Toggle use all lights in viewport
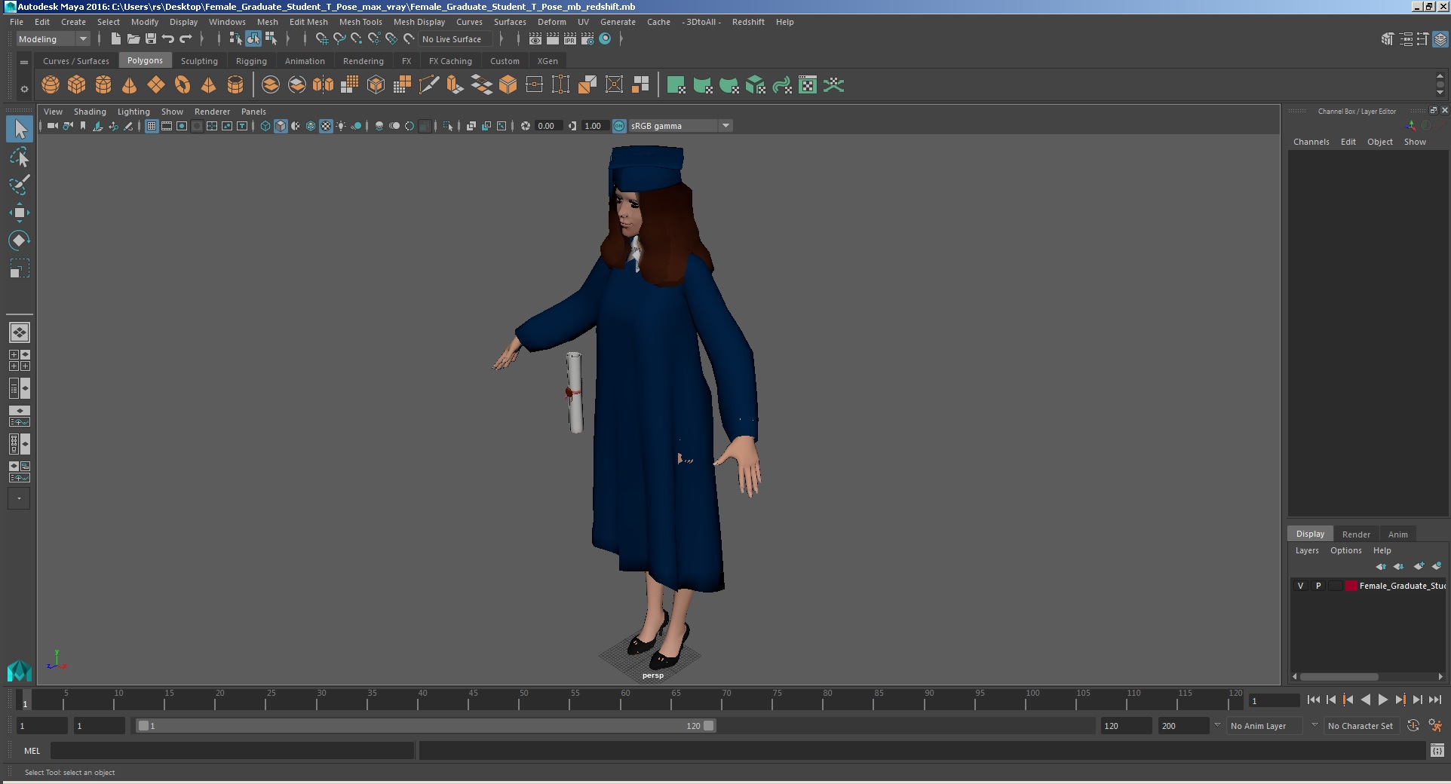Image resolution: width=1451 pixels, height=784 pixels. tap(341, 126)
